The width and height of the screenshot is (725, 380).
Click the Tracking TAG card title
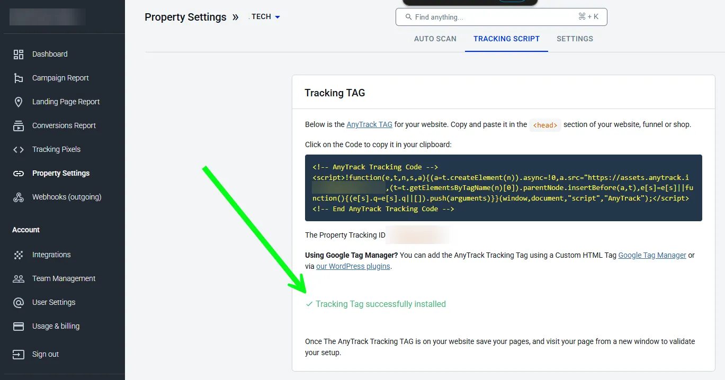point(335,93)
